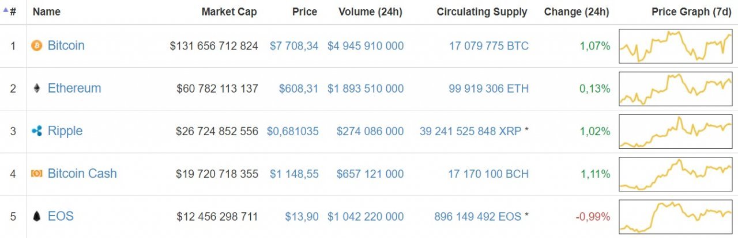This screenshot has height=238, width=738.
Task: Sort by the Name column header
Action: tap(47, 11)
